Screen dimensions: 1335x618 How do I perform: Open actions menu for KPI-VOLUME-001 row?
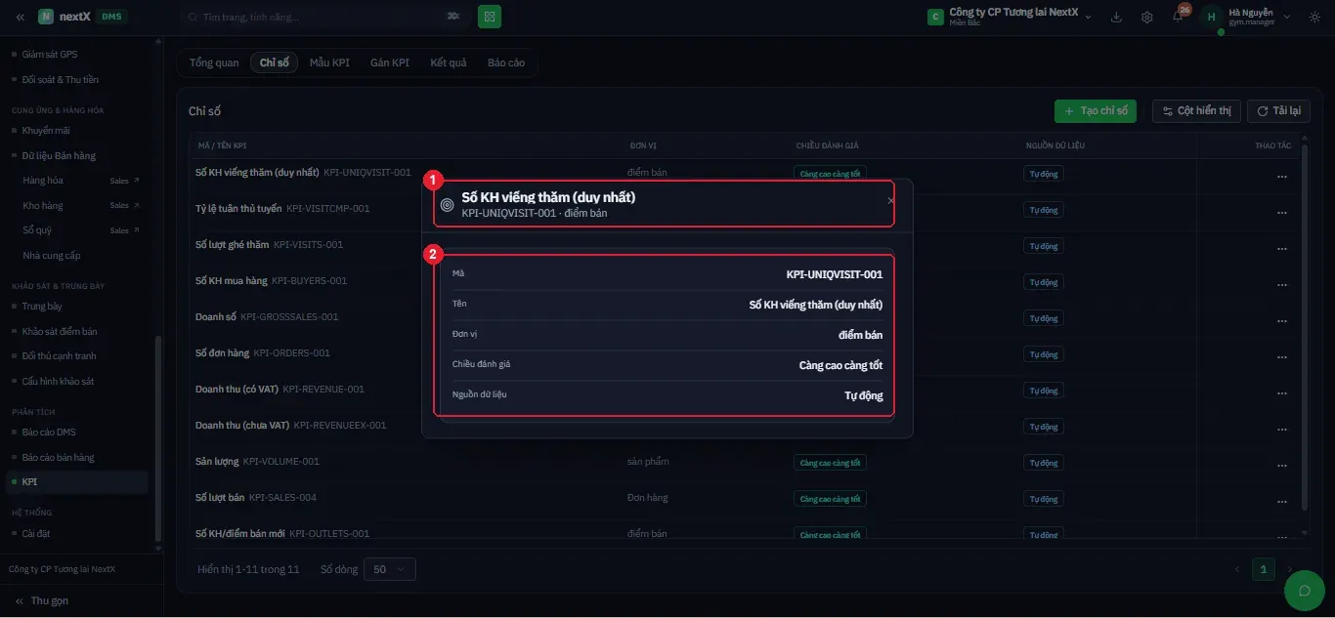coord(1281,465)
